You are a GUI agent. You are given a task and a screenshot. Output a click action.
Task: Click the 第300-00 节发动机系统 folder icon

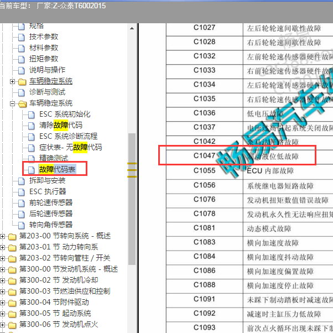12,269
